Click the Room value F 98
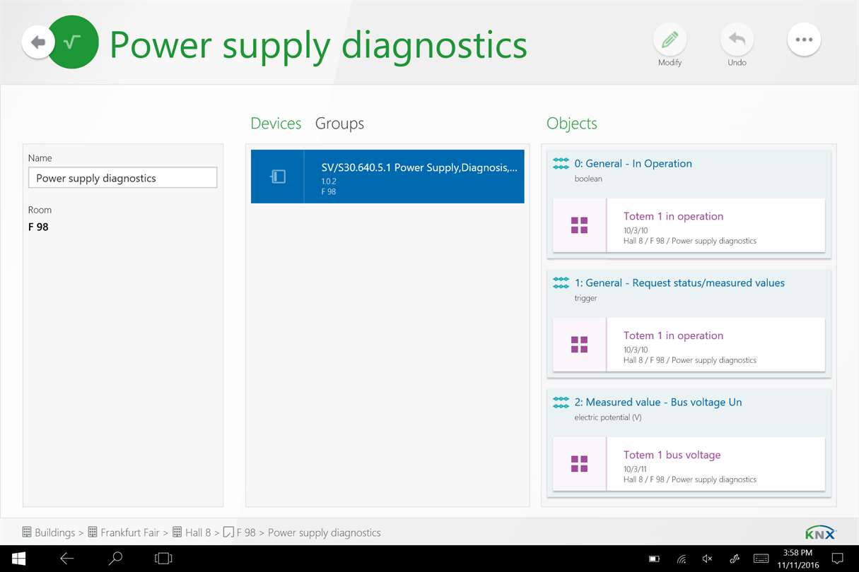 38,227
